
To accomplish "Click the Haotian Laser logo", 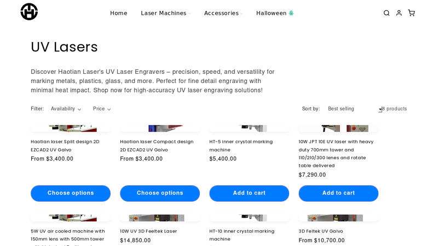I will point(29,11).
